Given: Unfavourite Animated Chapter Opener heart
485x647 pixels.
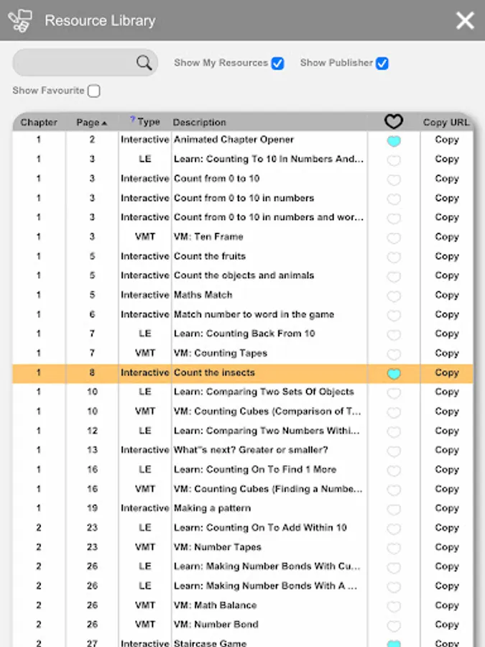Looking at the screenshot, I should pyautogui.click(x=394, y=141).
